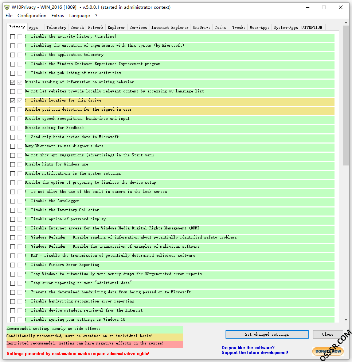Check 'Disable the application telemetry' checkbox
This screenshot has height=362, width=352.
click(x=13, y=55)
